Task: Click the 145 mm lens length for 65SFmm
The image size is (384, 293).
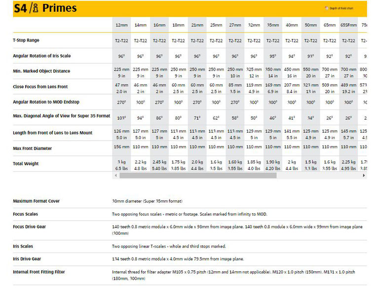Action: point(348,131)
